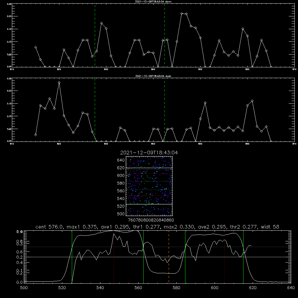Click the 540 label on bottom plot x-axis
298x298 pixels.
tap(100, 288)
